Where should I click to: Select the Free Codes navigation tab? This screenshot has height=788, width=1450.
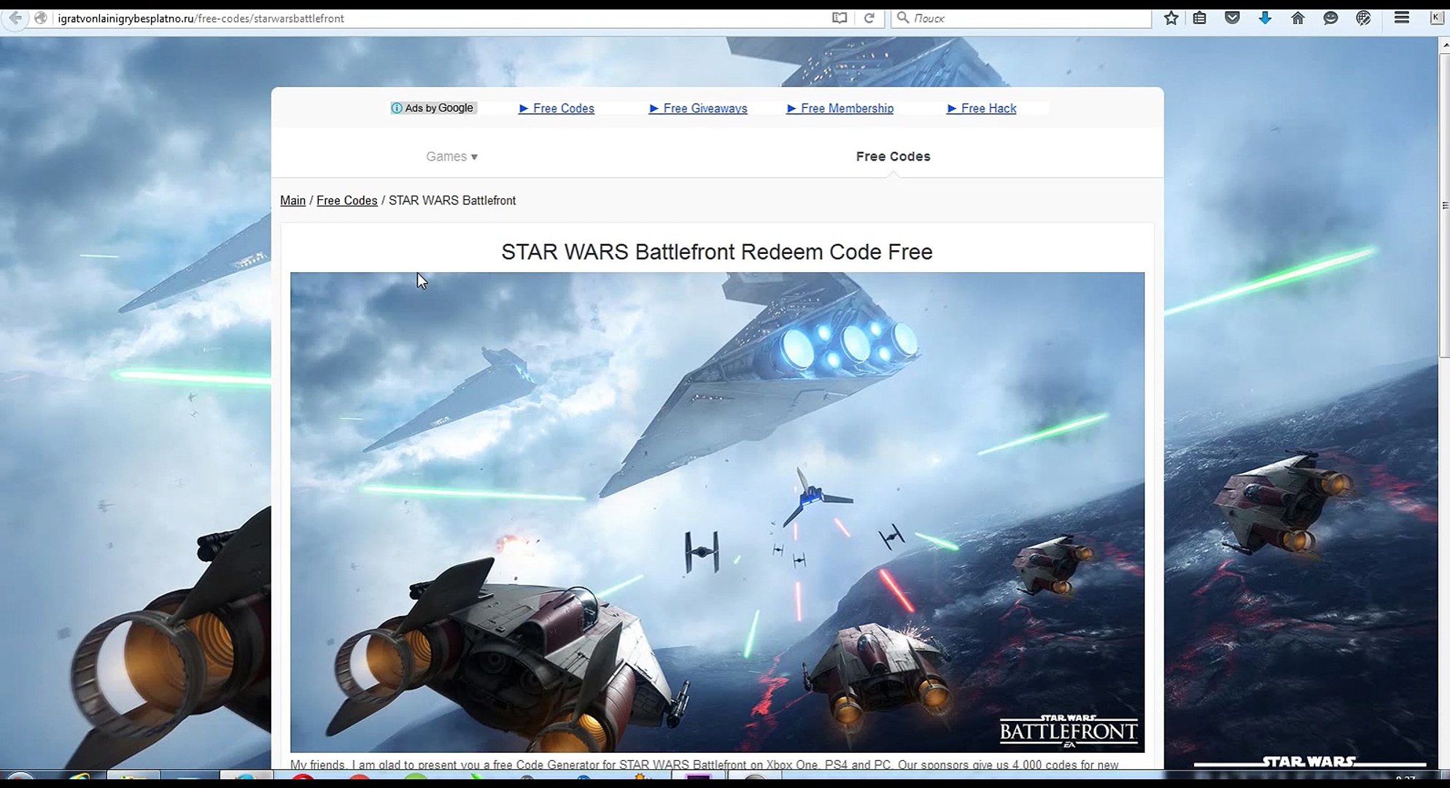tap(893, 156)
